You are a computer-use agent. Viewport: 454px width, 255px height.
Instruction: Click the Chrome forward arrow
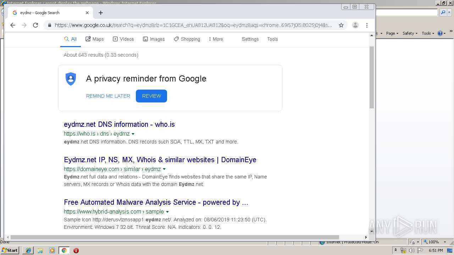(x=24, y=25)
